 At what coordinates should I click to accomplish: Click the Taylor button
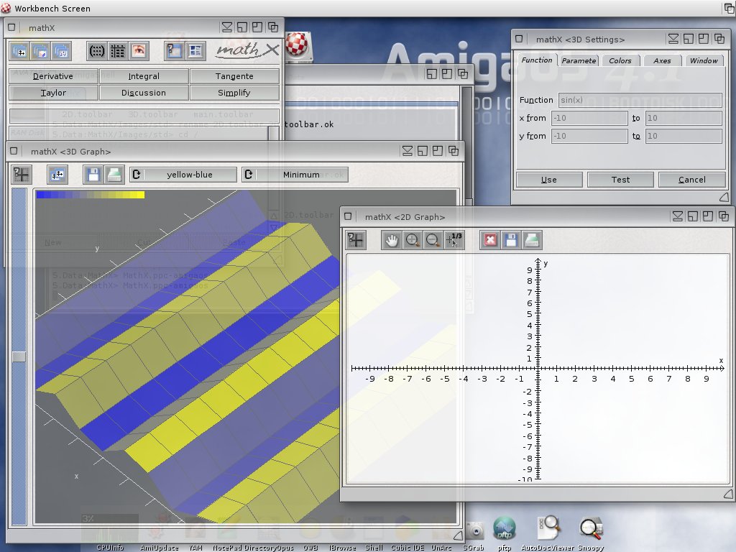pos(53,93)
